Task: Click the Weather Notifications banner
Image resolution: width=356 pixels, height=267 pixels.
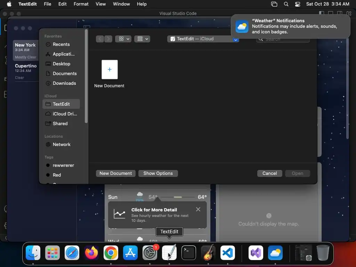Action: coord(291,26)
